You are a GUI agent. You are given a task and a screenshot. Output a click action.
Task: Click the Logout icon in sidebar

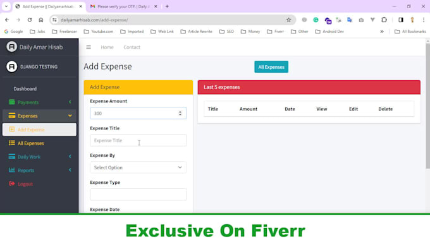pos(12,184)
